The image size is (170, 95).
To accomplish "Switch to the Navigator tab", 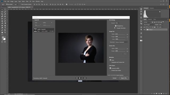I will point(152,8).
